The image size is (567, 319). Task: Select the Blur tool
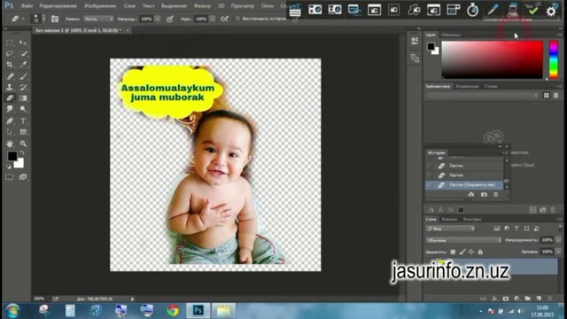[10, 109]
